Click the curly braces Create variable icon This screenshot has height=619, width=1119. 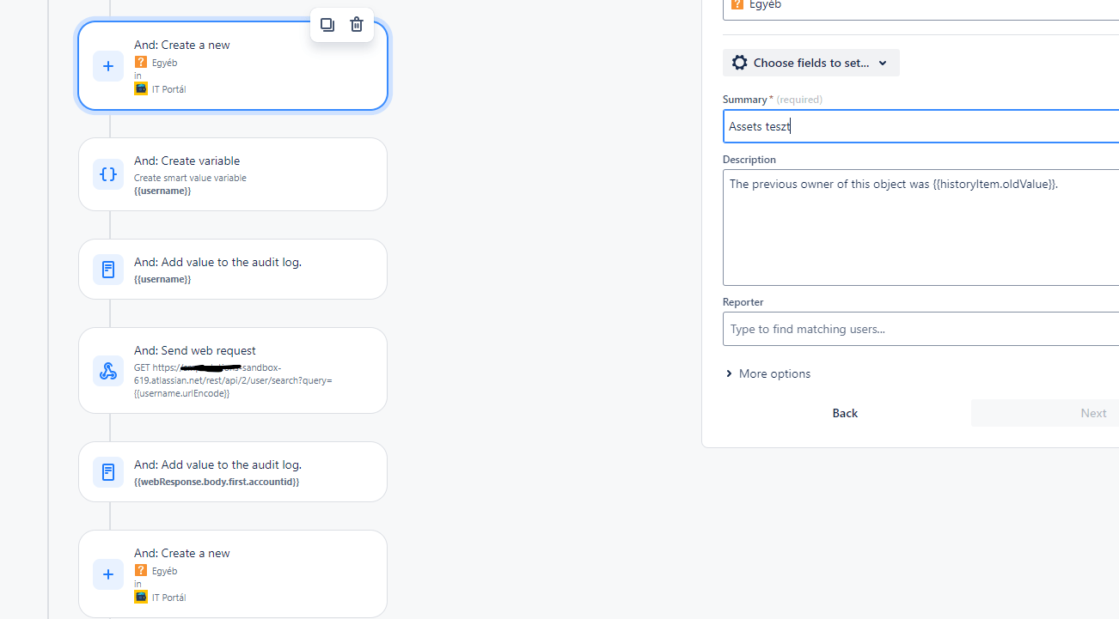(107, 174)
